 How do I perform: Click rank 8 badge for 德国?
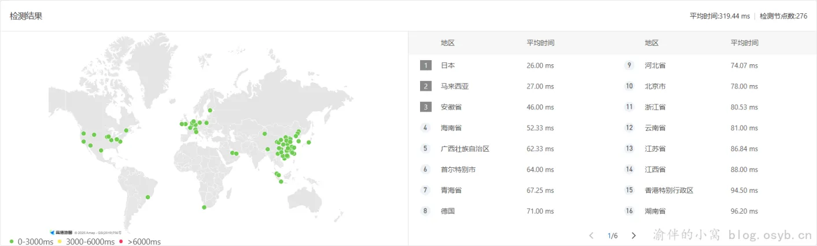[x=426, y=211]
